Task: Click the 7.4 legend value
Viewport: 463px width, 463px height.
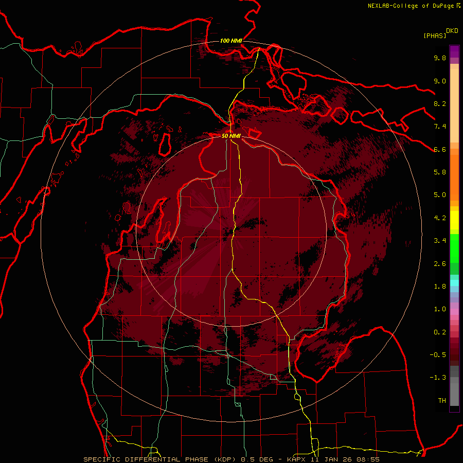Action: click(x=440, y=127)
